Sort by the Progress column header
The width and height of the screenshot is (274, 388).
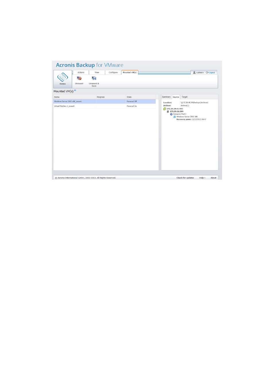click(x=111, y=97)
